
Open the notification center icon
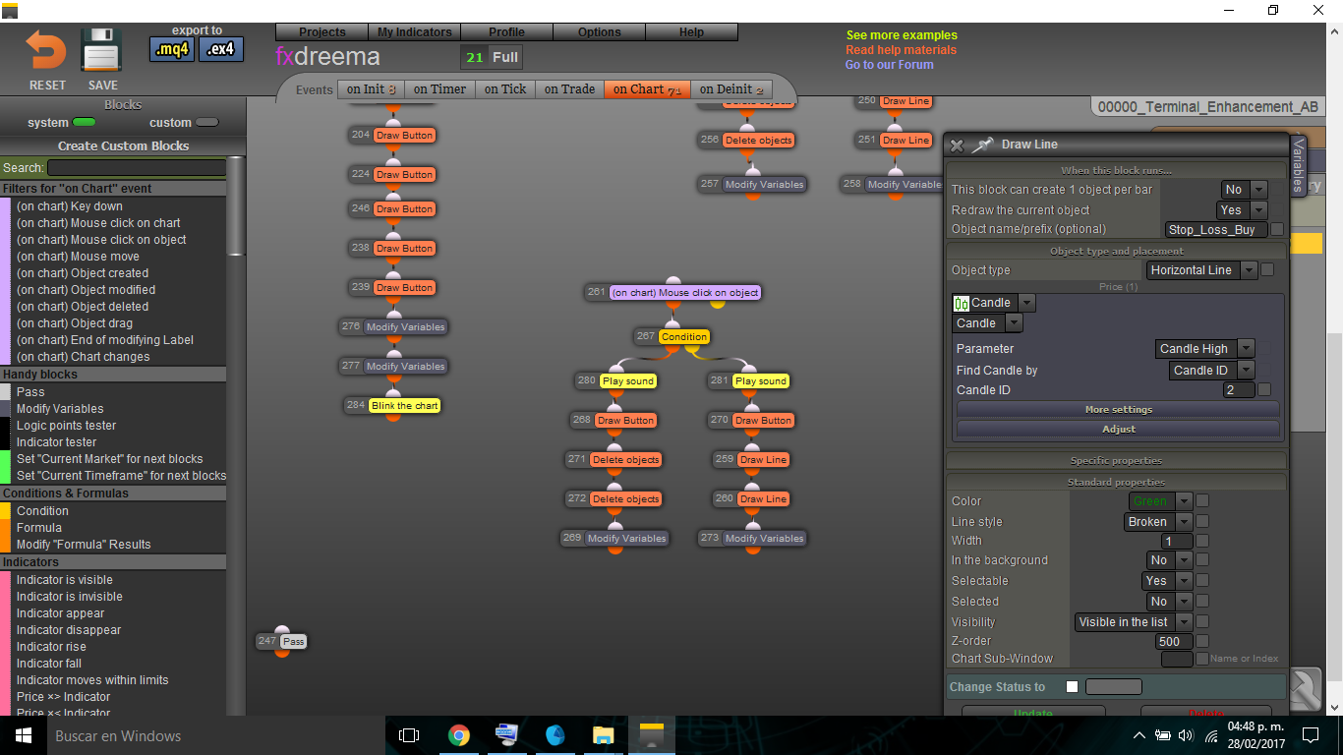click(x=1310, y=735)
